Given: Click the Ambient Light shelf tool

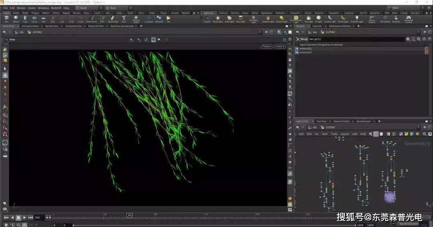Looking at the screenshot, I should (x=357, y=18).
